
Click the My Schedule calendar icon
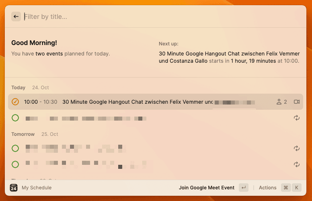click(14, 188)
